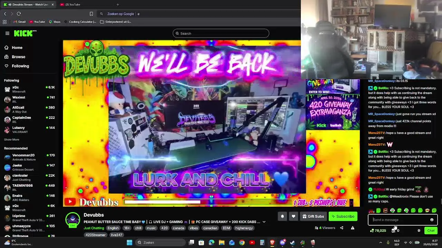Open TAEMIN1998 recommended channel

(x=29, y=187)
